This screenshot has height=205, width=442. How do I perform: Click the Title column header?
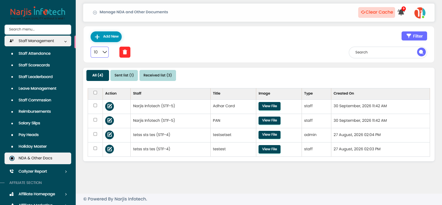[x=233, y=94]
